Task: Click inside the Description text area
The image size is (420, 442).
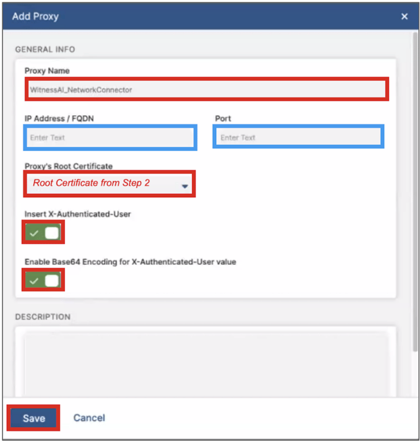Action: tap(206, 364)
